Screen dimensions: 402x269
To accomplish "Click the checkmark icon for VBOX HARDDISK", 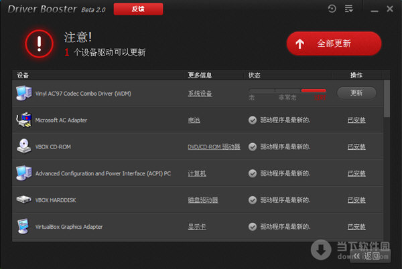I will [x=253, y=200].
